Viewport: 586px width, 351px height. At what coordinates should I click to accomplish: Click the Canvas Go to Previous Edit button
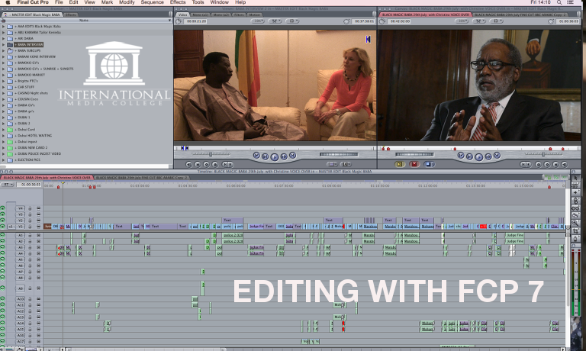(x=461, y=156)
